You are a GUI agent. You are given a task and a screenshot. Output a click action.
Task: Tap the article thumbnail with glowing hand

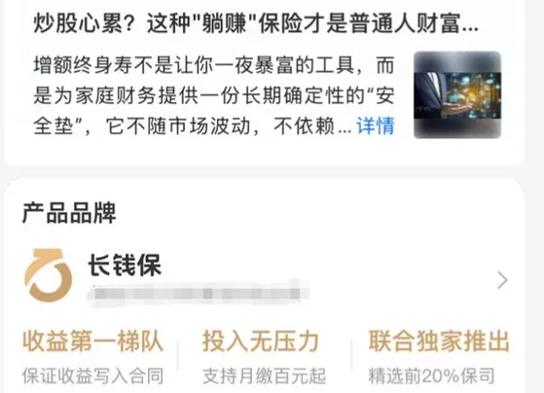click(x=457, y=94)
